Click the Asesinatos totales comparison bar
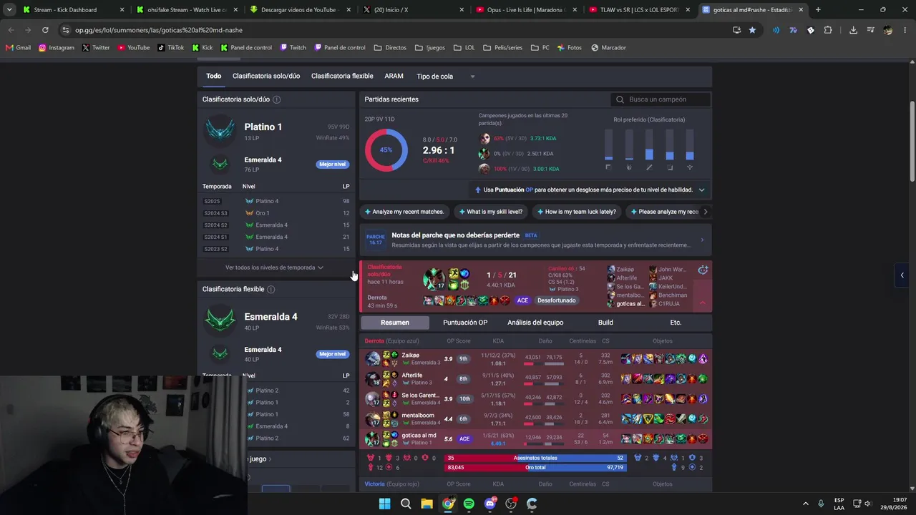This screenshot has height=515, width=916. tap(535, 458)
